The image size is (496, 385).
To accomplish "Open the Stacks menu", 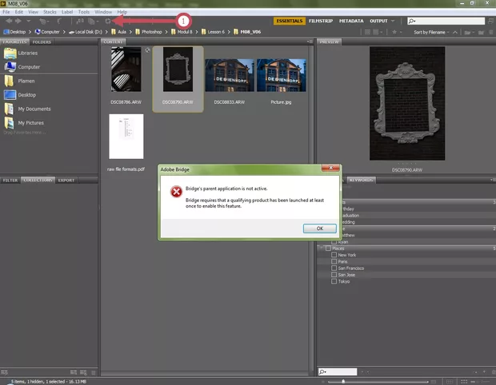I will coord(50,13).
